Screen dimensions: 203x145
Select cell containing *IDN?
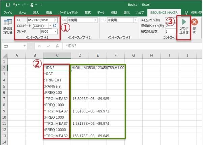coord(57,68)
